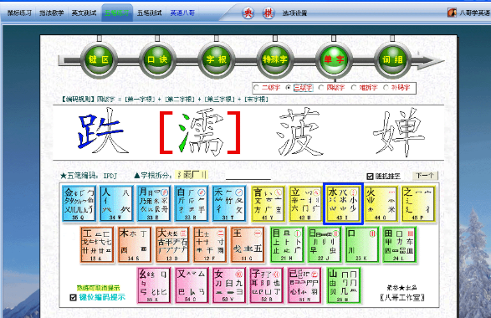491x318 pixels.
Task: Select the 字根 green orb button
Action: tap(216, 59)
